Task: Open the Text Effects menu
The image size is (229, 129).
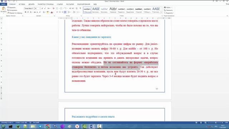Action: pyautogui.click(x=44, y=12)
